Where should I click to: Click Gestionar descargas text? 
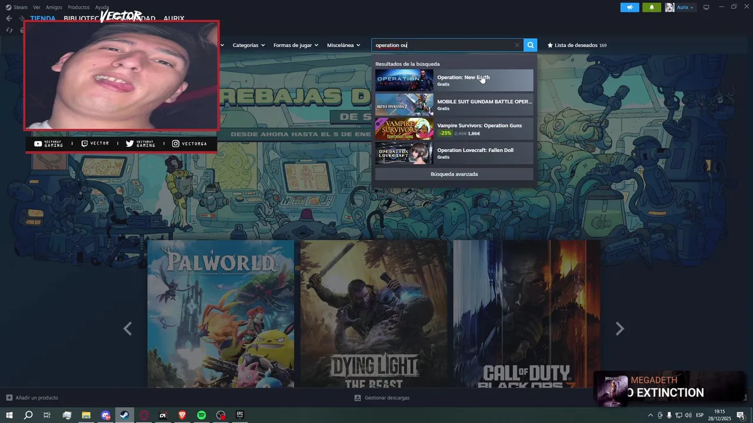pos(387,398)
